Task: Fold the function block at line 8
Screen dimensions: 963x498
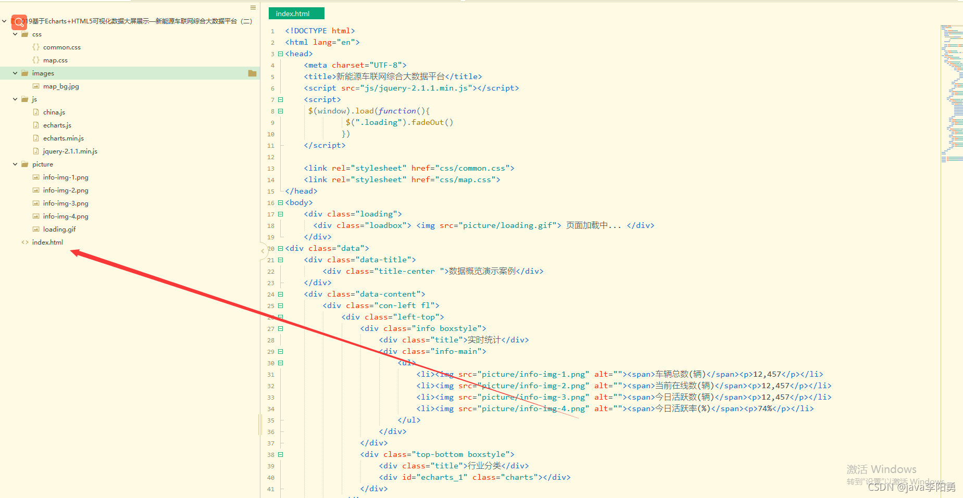Action: 281,111
